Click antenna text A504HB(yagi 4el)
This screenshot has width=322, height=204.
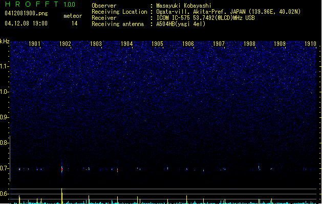[x=181, y=24]
